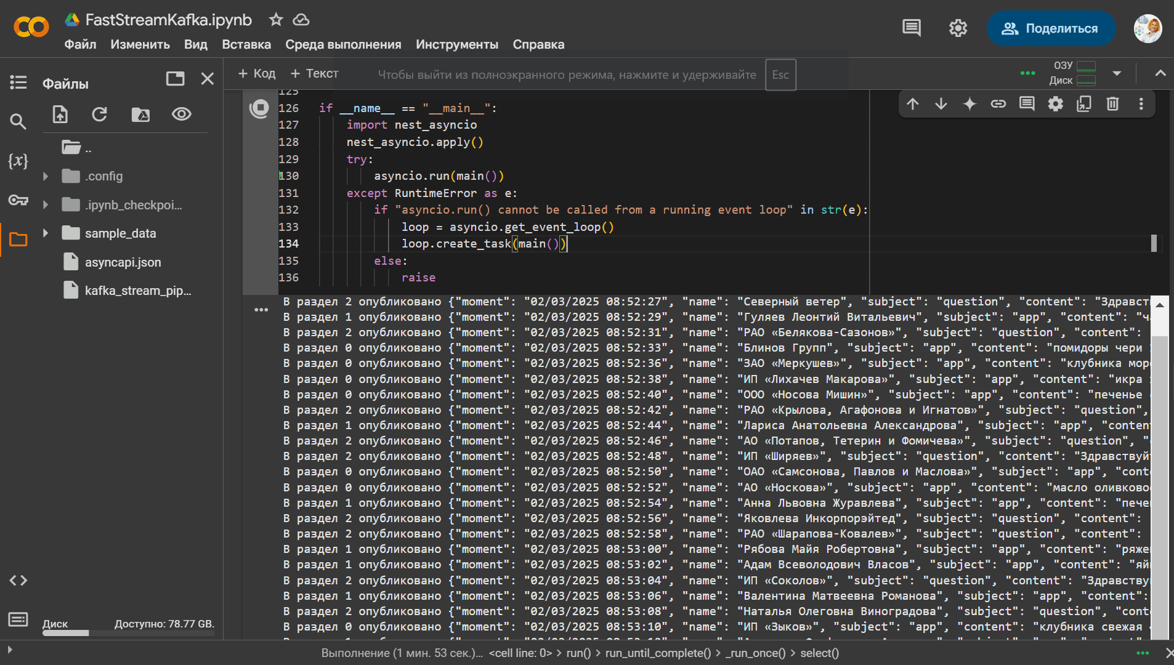This screenshot has height=665, width=1174.
Task: Open the Среда выполнения menu
Action: click(343, 44)
